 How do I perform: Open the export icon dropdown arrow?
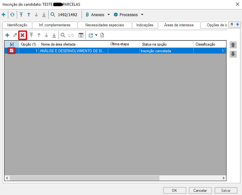[96, 35]
